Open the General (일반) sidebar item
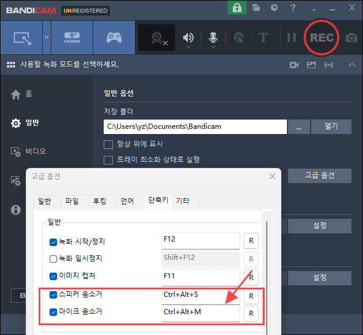 pos(25,123)
